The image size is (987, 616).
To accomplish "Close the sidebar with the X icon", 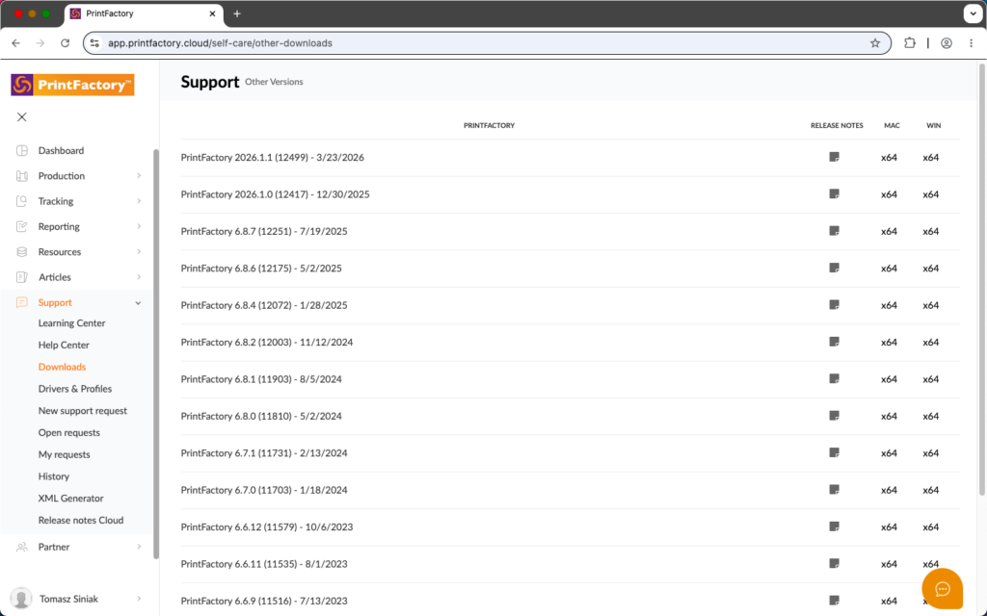I will [22, 116].
